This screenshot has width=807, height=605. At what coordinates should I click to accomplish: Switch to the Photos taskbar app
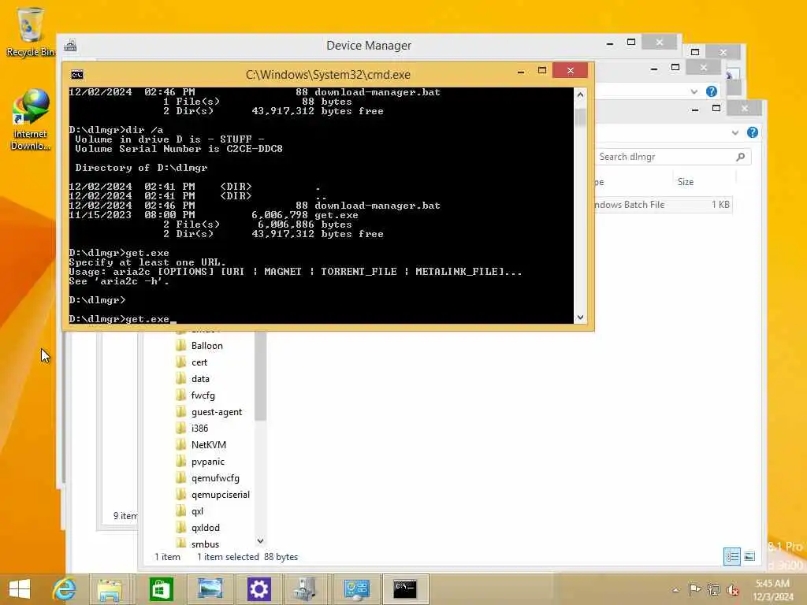pos(210,589)
